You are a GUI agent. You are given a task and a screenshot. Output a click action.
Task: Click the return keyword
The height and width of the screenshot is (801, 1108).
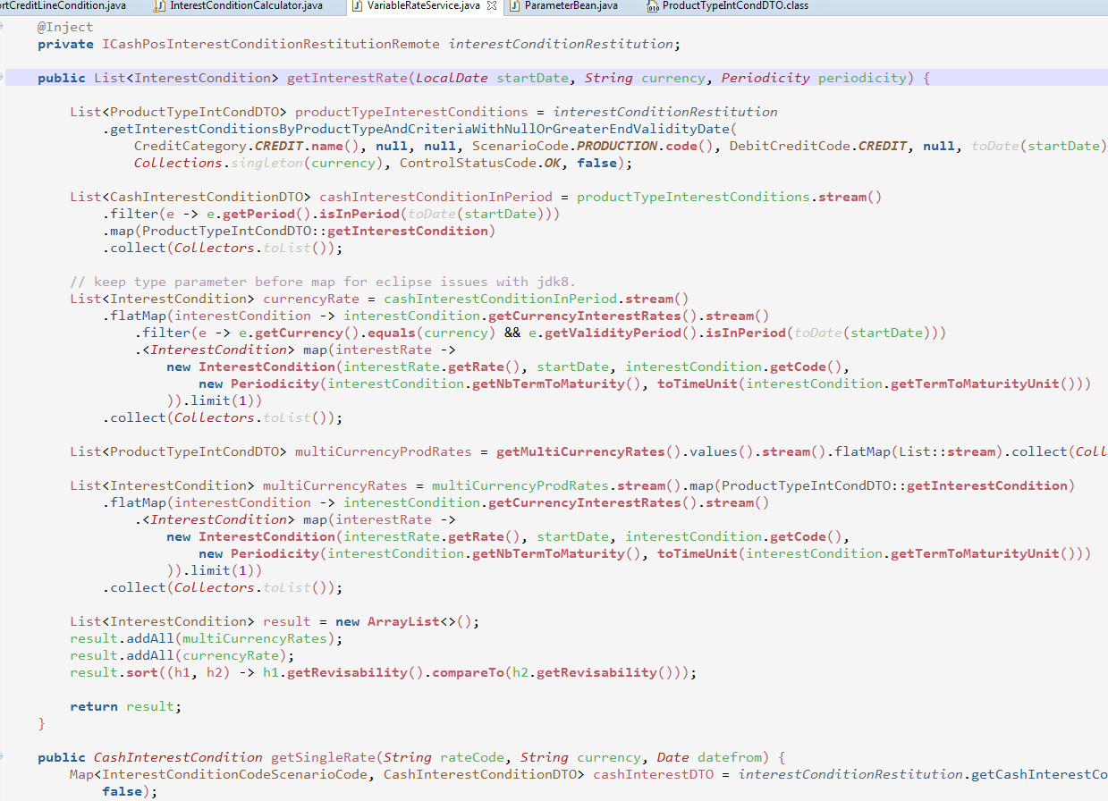[94, 706]
